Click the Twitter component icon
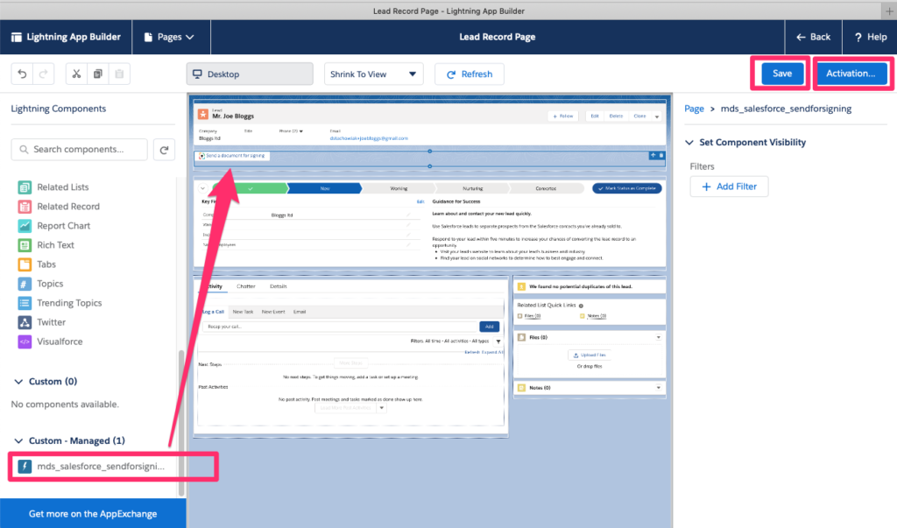This screenshot has height=528, width=897. [23, 321]
